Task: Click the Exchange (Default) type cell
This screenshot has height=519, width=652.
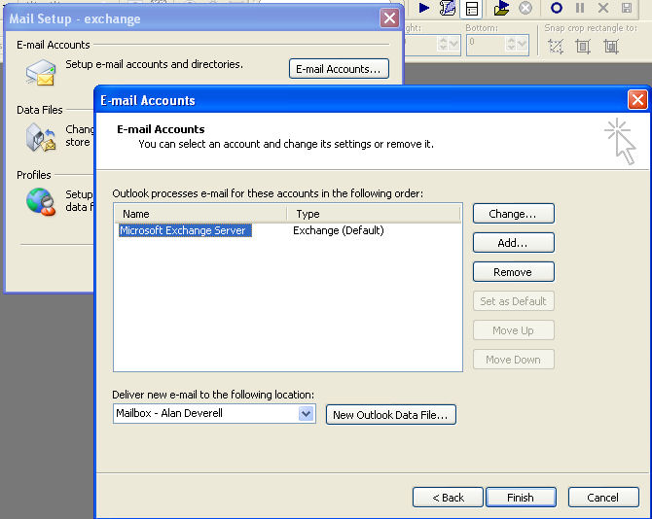Action: tap(338, 230)
